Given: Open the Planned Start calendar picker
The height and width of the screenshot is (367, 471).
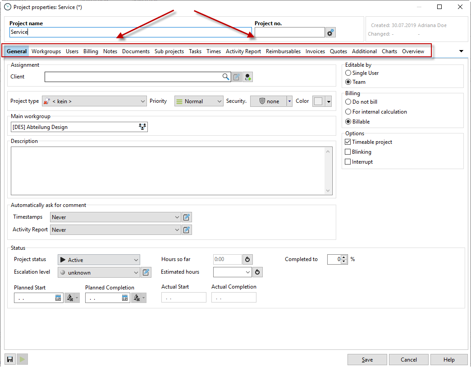Looking at the screenshot, I should 58,298.
